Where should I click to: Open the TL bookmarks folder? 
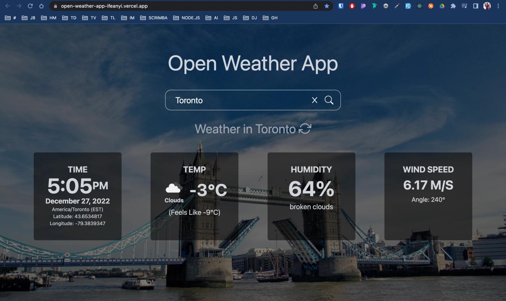[x=109, y=18]
